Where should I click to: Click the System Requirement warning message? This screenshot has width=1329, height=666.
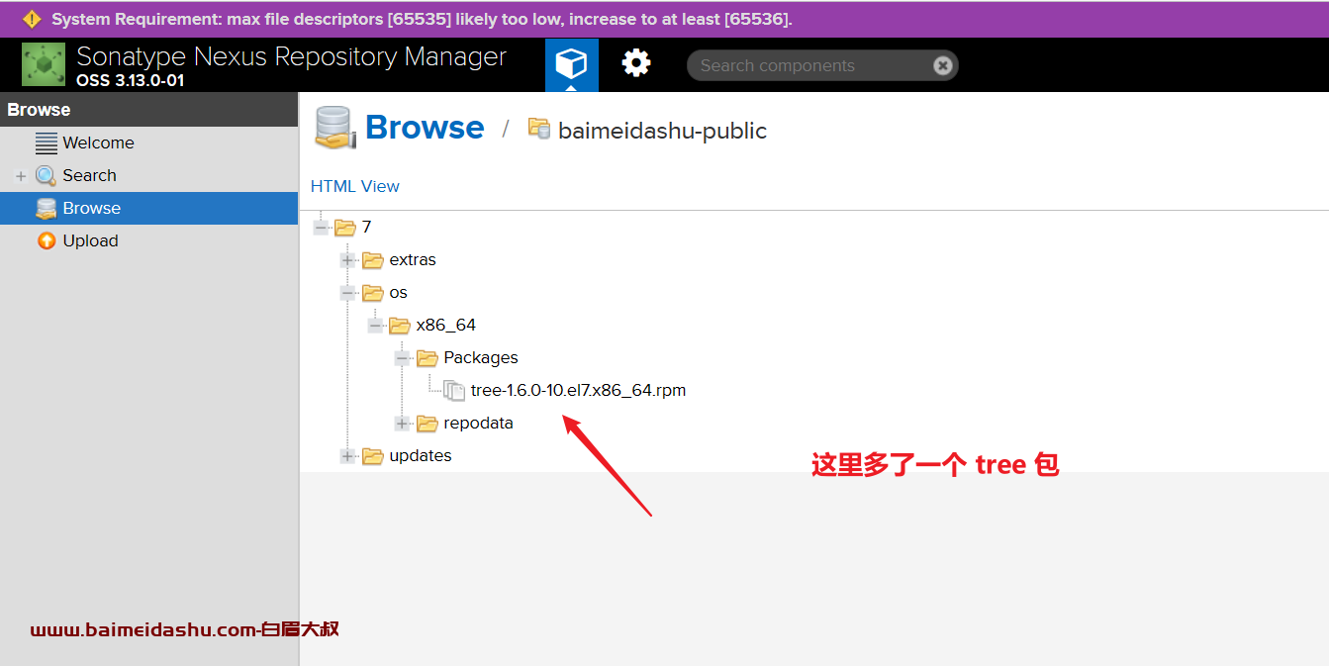click(422, 19)
